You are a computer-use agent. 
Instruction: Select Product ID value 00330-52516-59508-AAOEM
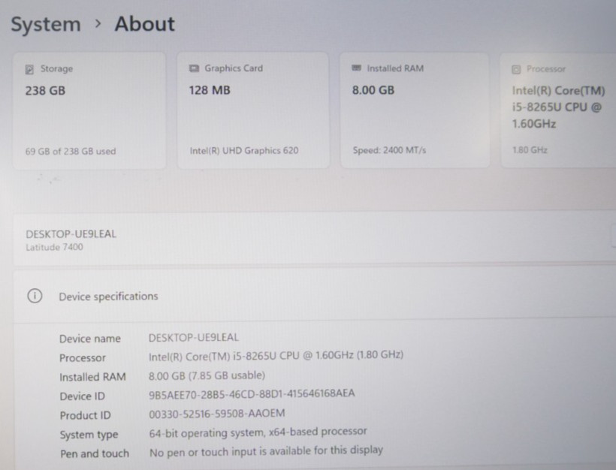(217, 414)
